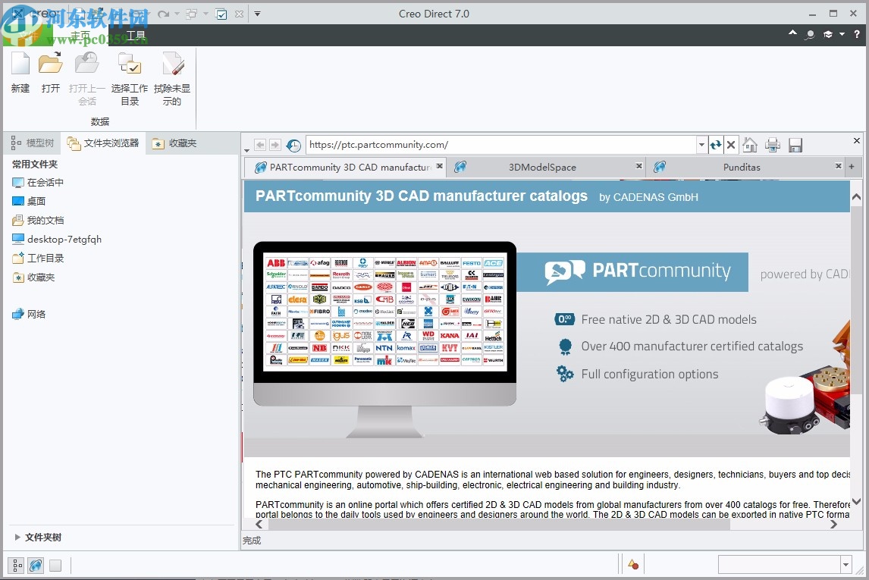Click 拭除未显示的 (Erase not displayed) icon

pos(172,64)
